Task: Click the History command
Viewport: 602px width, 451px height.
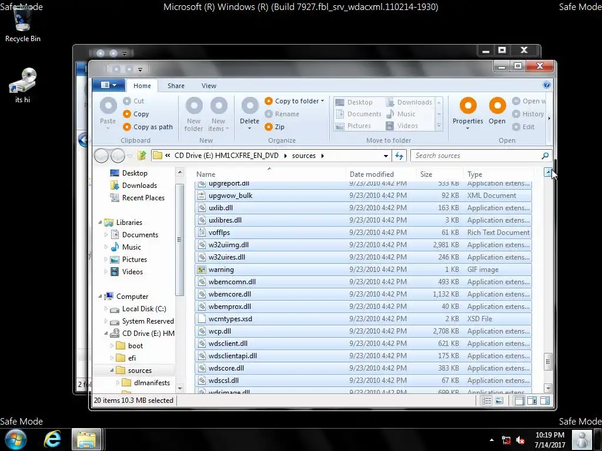Action: pos(529,114)
